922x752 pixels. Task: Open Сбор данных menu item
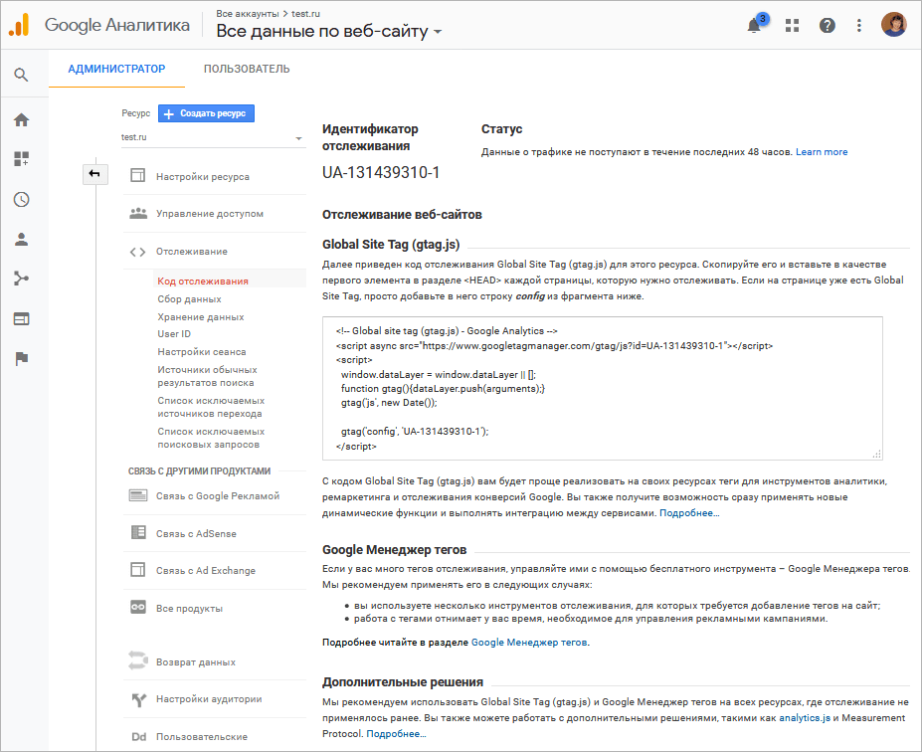(189, 299)
